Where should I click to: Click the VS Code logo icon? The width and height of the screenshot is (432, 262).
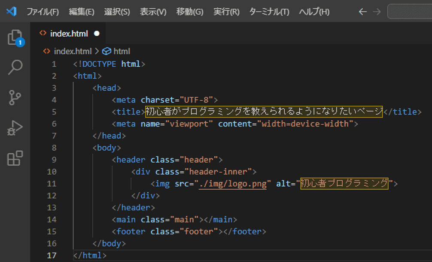tap(11, 12)
